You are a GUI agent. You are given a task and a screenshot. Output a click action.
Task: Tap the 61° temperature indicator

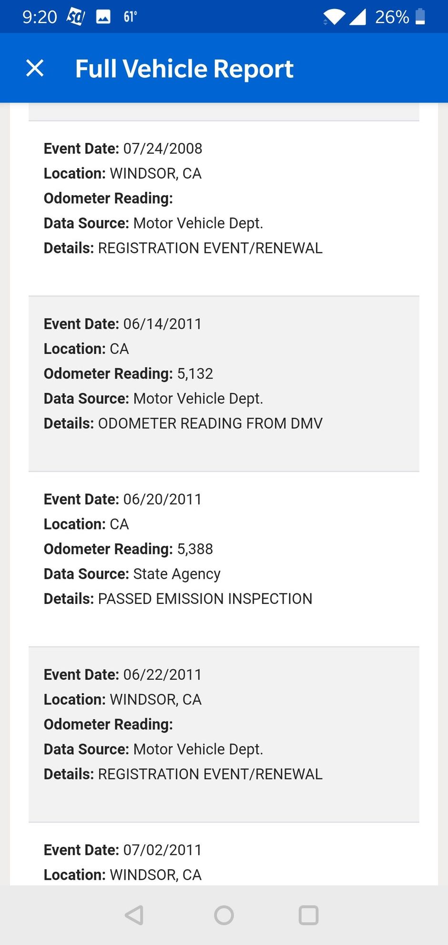pyautogui.click(x=130, y=17)
